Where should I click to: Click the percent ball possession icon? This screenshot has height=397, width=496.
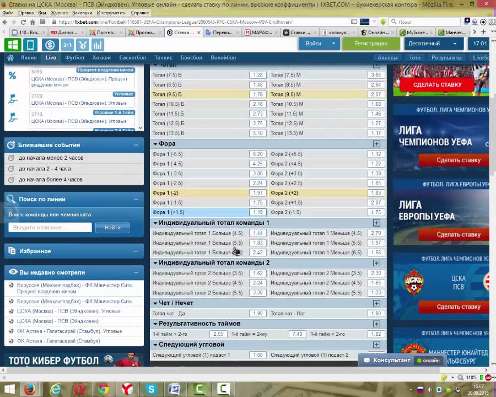tap(12, 76)
